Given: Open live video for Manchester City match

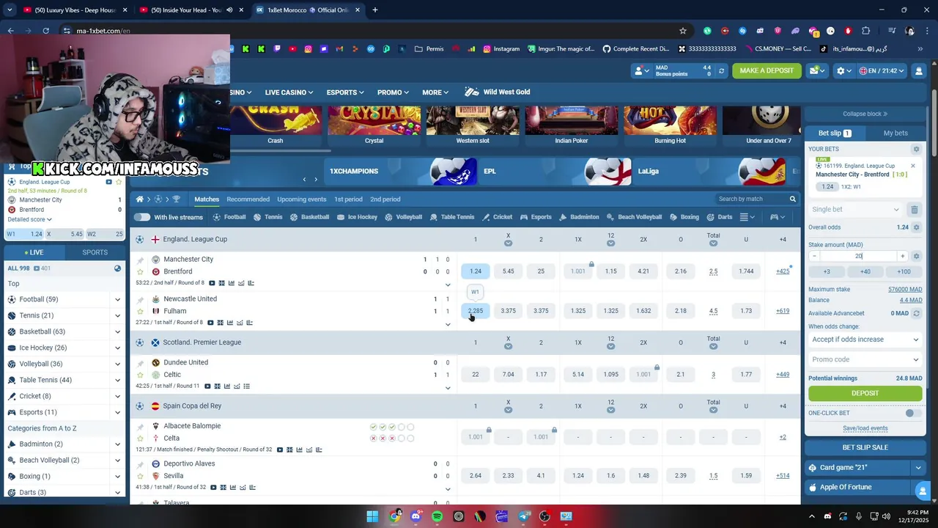Looking at the screenshot, I should (x=212, y=283).
